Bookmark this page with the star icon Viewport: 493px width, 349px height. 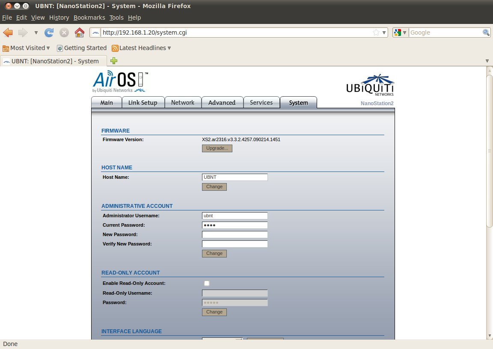click(x=376, y=33)
